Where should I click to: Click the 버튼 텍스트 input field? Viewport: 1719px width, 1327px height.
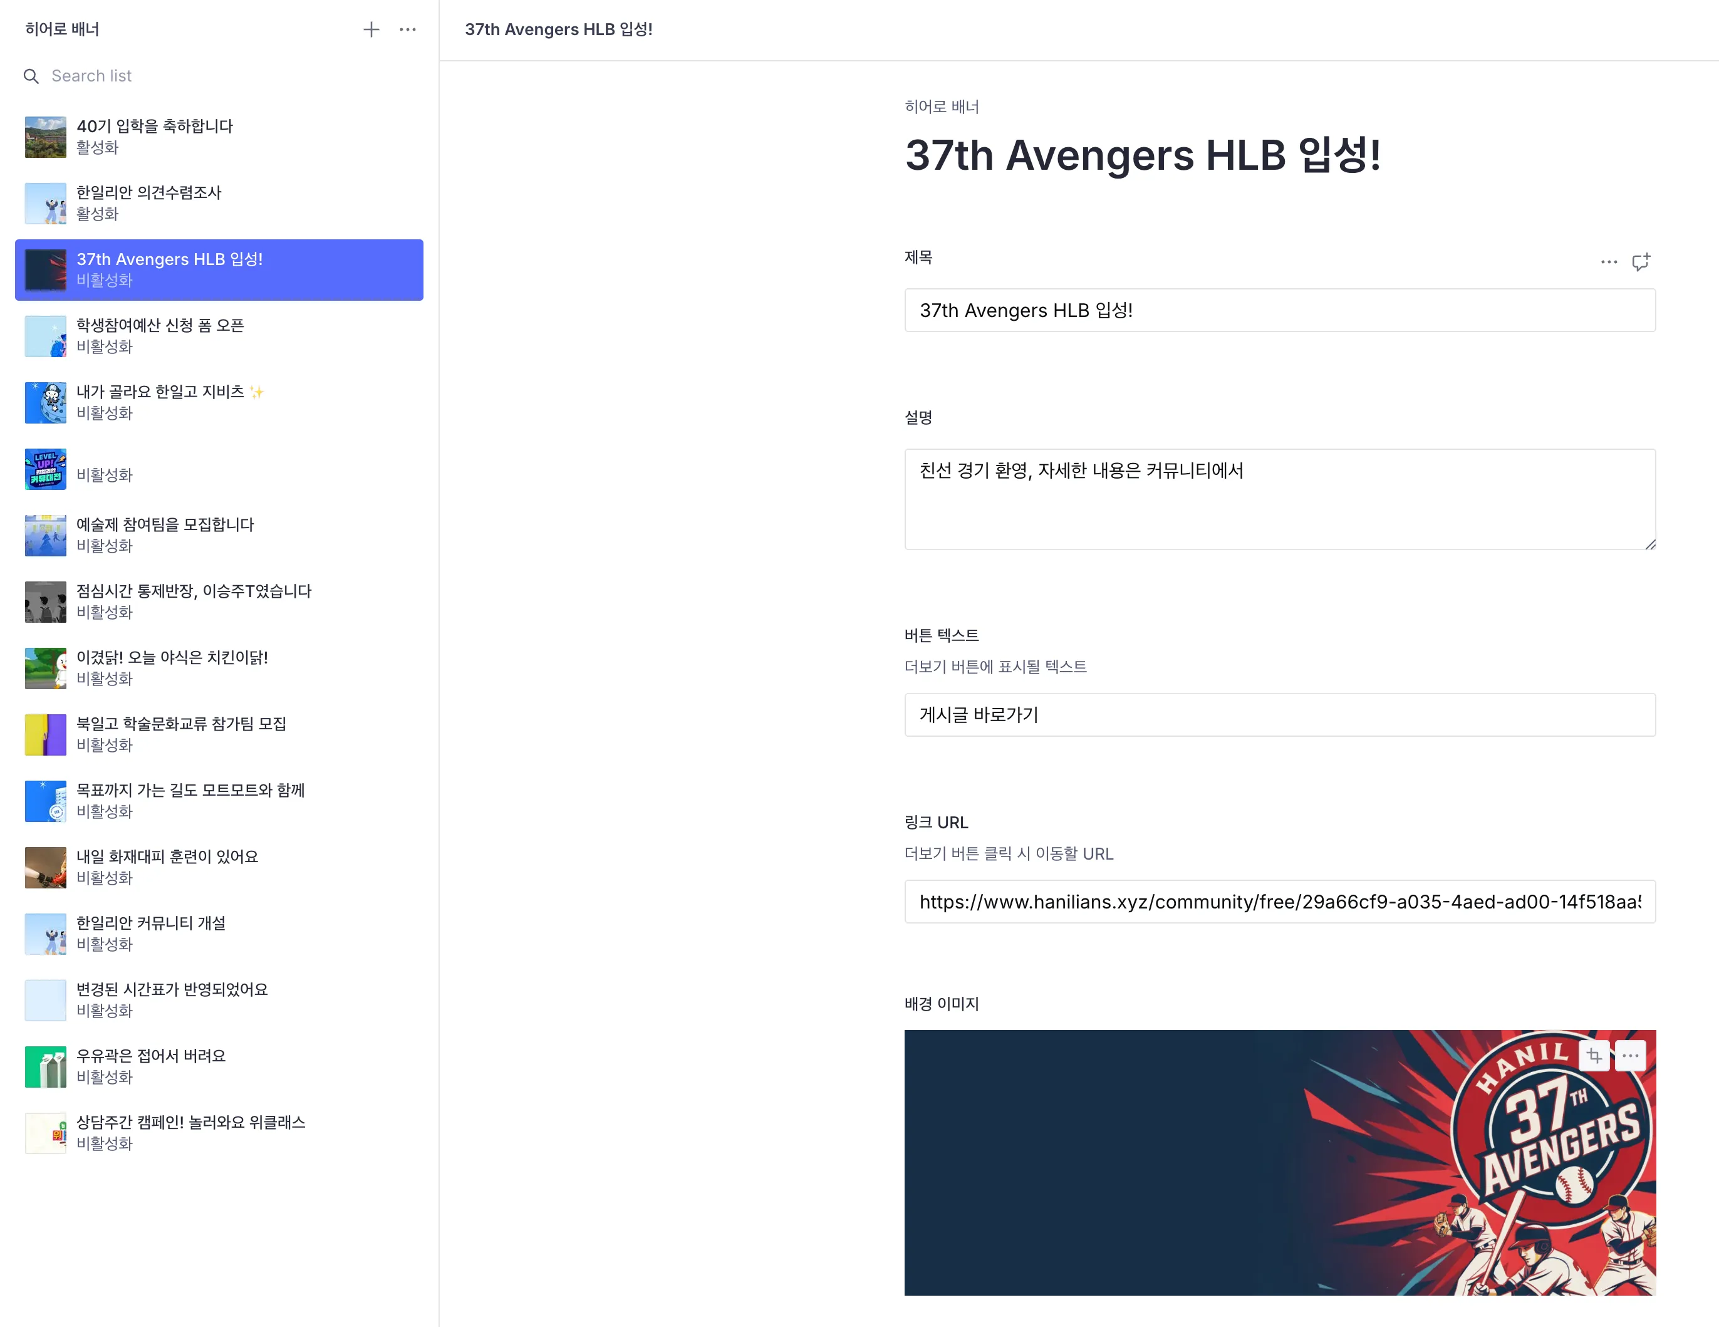(x=1279, y=715)
